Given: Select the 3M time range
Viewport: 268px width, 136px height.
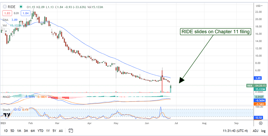Looking at the screenshot, I should click(x=26, y=131).
